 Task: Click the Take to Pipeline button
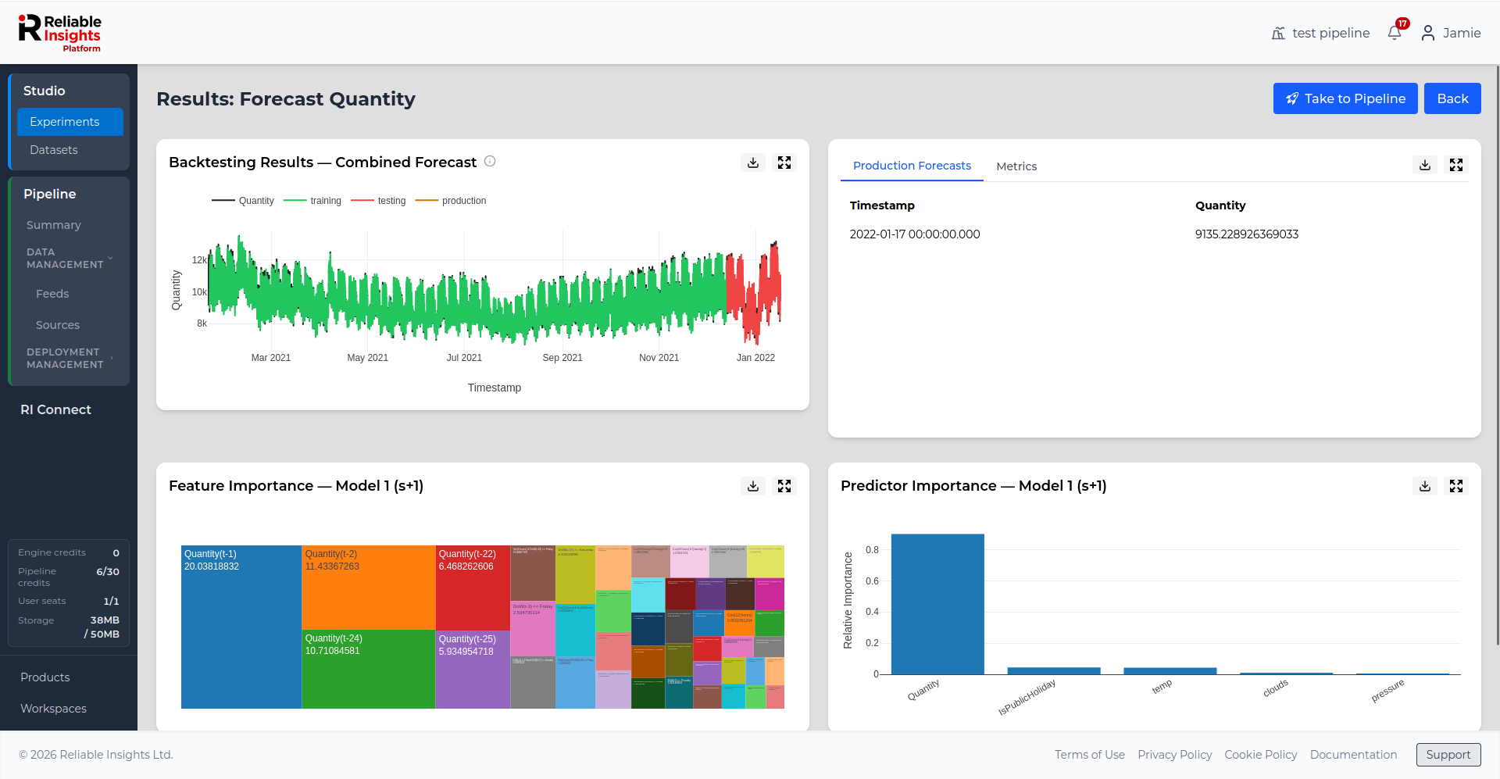(1345, 98)
